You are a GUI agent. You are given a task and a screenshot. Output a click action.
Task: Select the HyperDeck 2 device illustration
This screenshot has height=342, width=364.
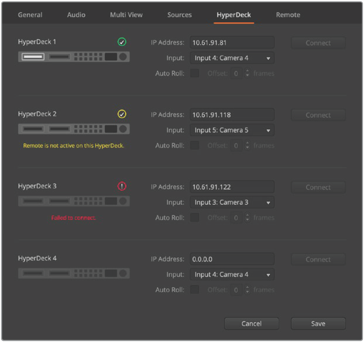point(74,129)
